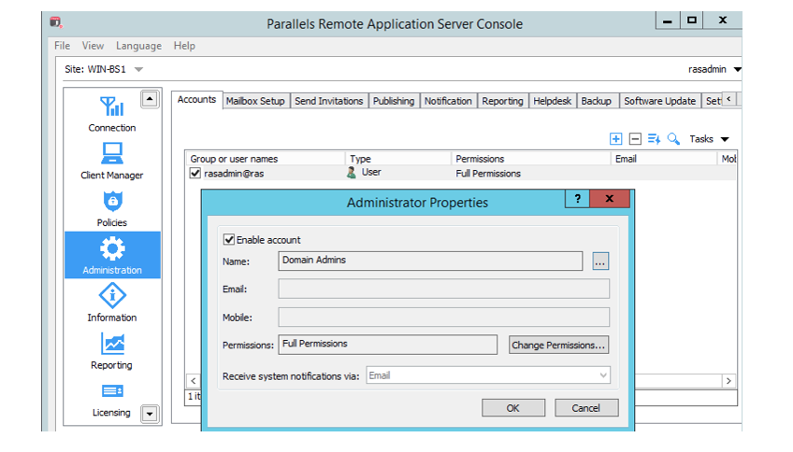Click the list horizontal scroll left arrow
793x452 pixels.
click(194, 381)
